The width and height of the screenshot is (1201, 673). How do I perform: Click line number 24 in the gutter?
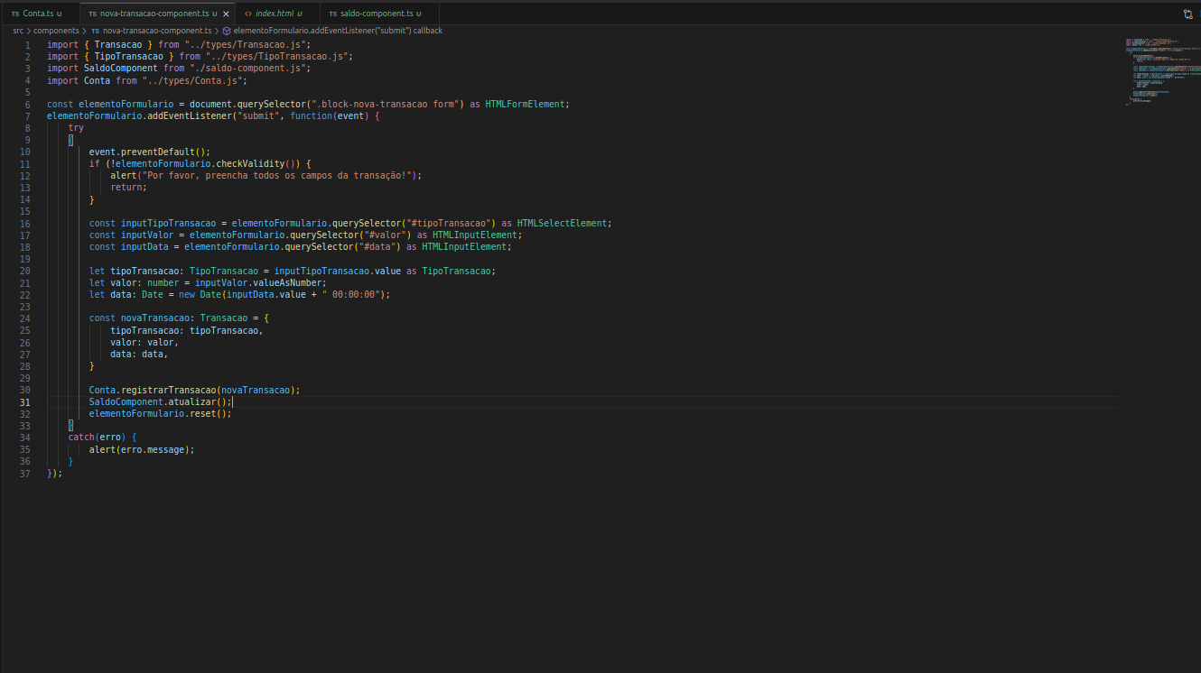pos(25,318)
